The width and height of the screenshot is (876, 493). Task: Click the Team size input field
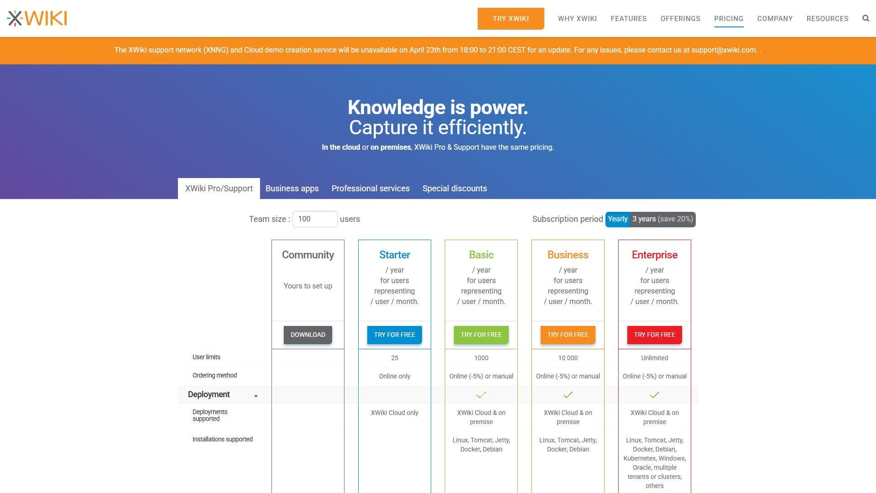tap(315, 219)
